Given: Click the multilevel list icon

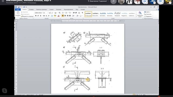Looking at the screenshot, I should pyautogui.click(x=70, y=13).
